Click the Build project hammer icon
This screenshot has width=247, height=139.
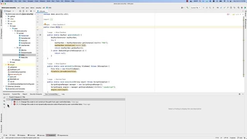coord(187,8)
